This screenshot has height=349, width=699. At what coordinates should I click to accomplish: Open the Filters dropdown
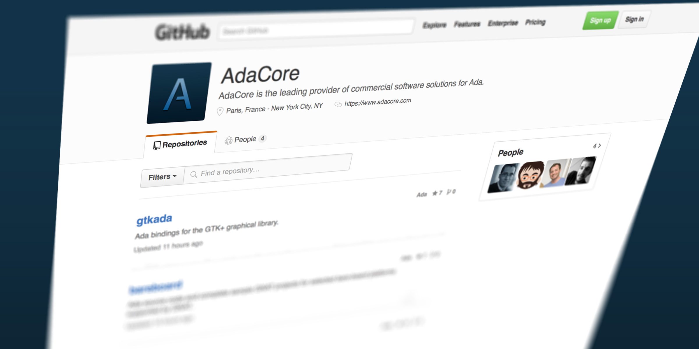pyautogui.click(x=162, y=175)
